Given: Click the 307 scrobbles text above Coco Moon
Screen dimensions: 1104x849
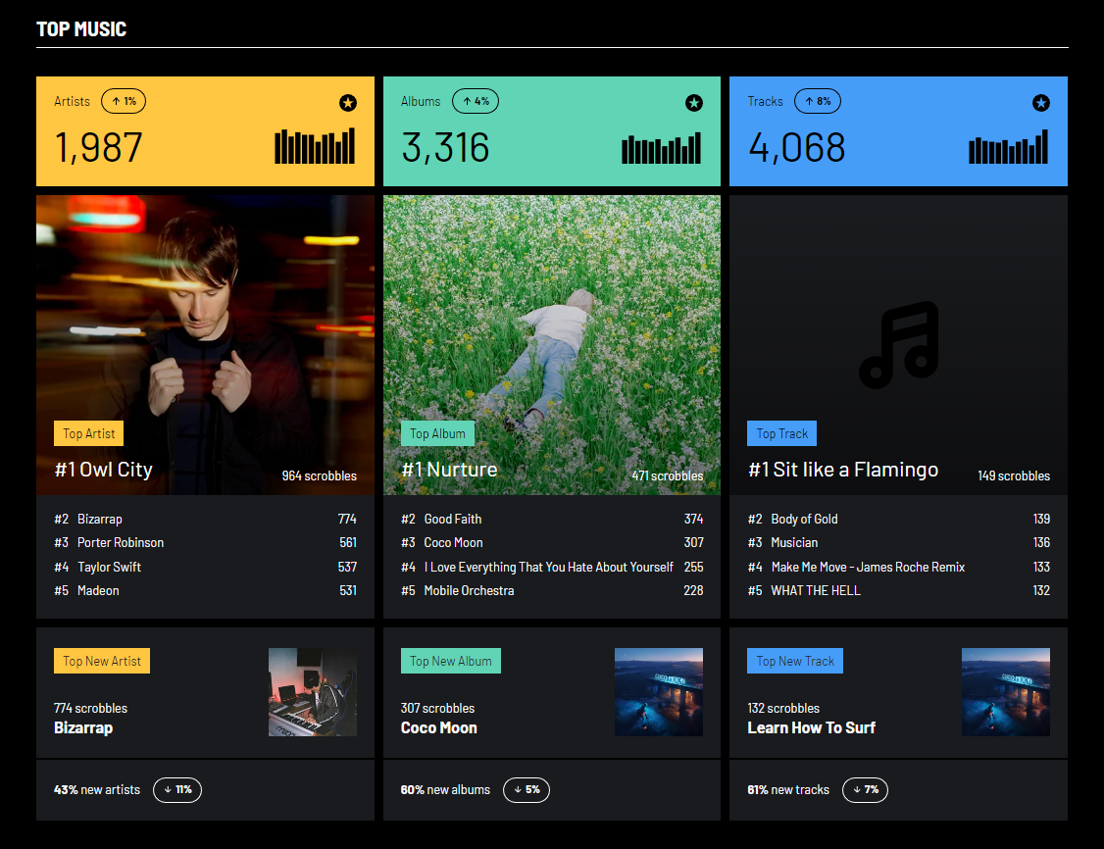Looking at the screenshot, I should point(438,708).
